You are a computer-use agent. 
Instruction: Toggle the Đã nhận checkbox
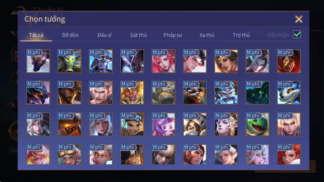click(x=297, y=34)
